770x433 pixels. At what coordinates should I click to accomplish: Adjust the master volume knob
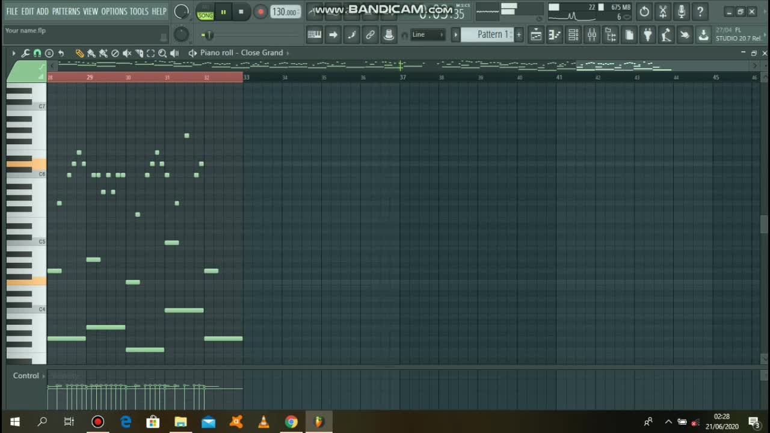pyautogui.click(x=181, y=11)
